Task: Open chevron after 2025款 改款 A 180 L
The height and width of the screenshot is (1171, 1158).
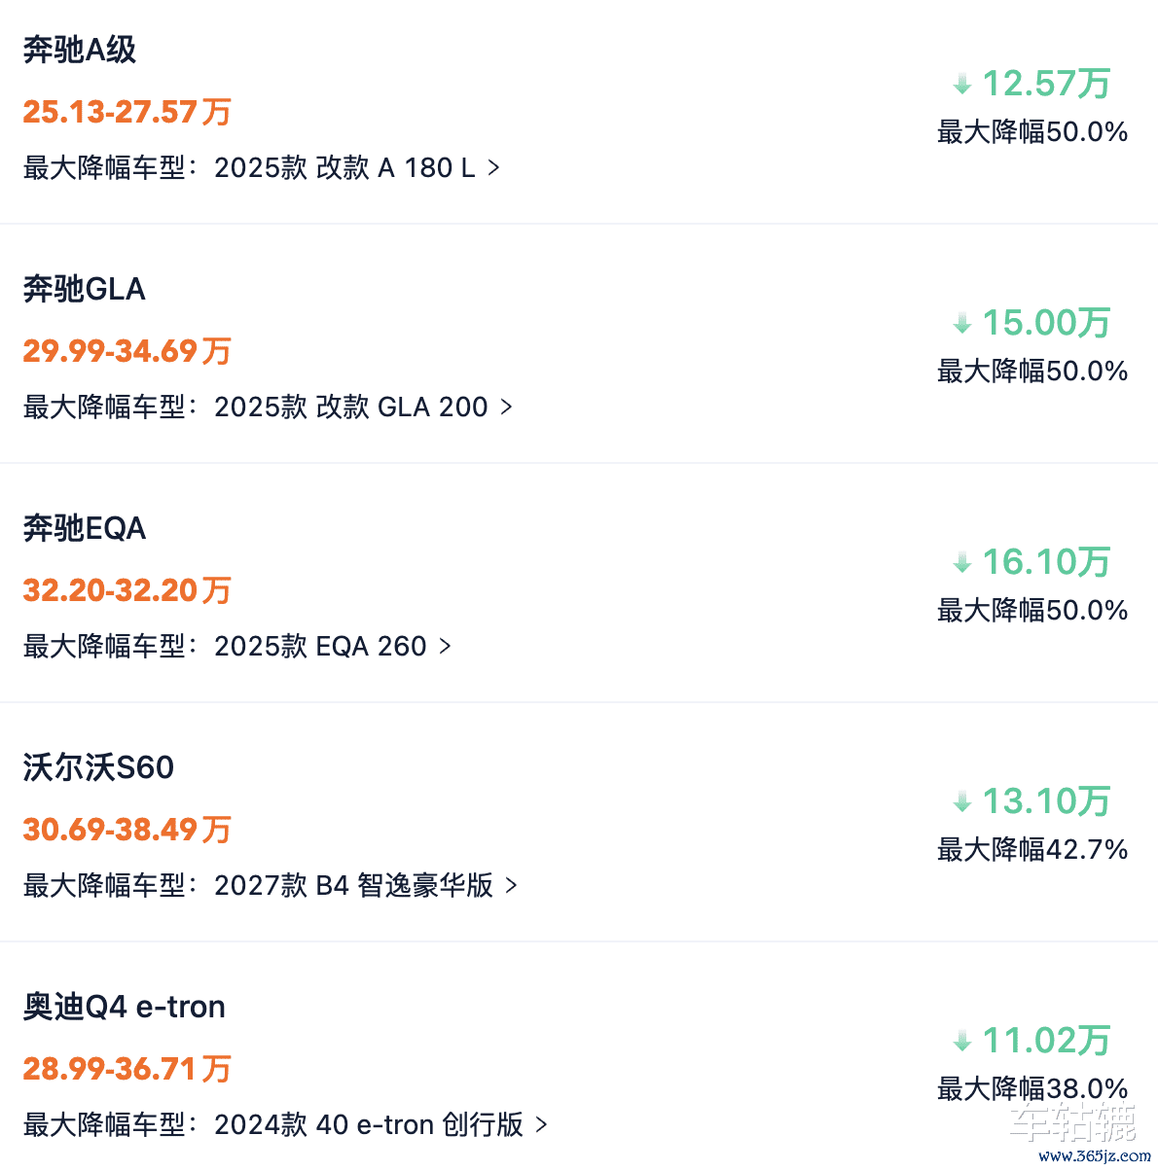Action: coord(493,168)
